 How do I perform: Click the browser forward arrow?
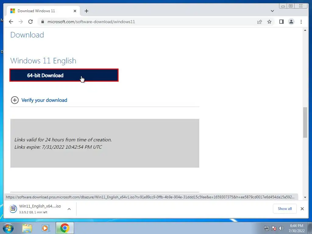click(x=21, y=22)
